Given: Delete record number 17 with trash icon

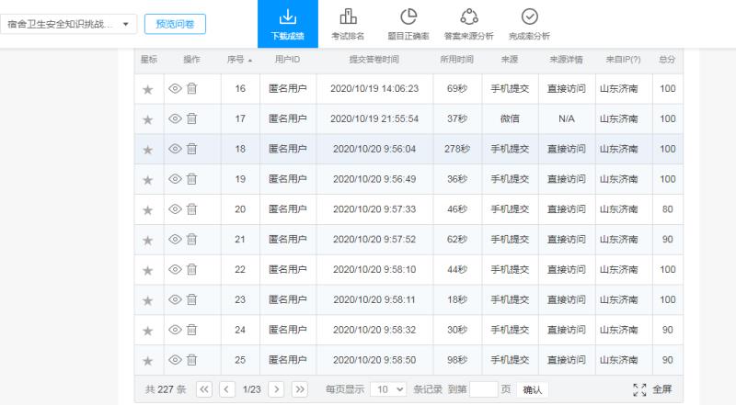Looking at the screenshot, I should tap(191, 118).
